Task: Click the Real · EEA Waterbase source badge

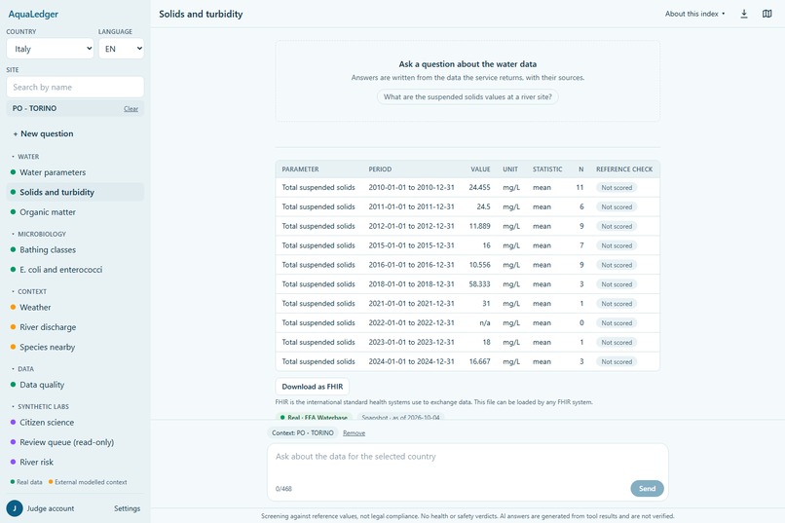Action: (x=314, y=417)
